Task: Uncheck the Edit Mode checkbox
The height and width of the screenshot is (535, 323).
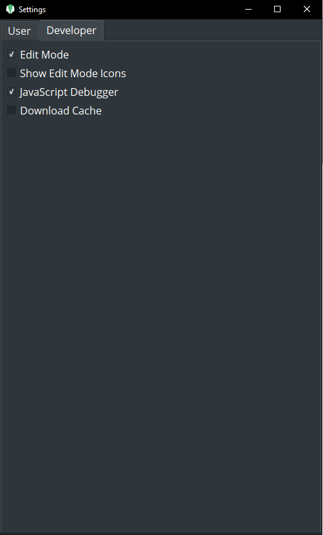Action: 12,54
